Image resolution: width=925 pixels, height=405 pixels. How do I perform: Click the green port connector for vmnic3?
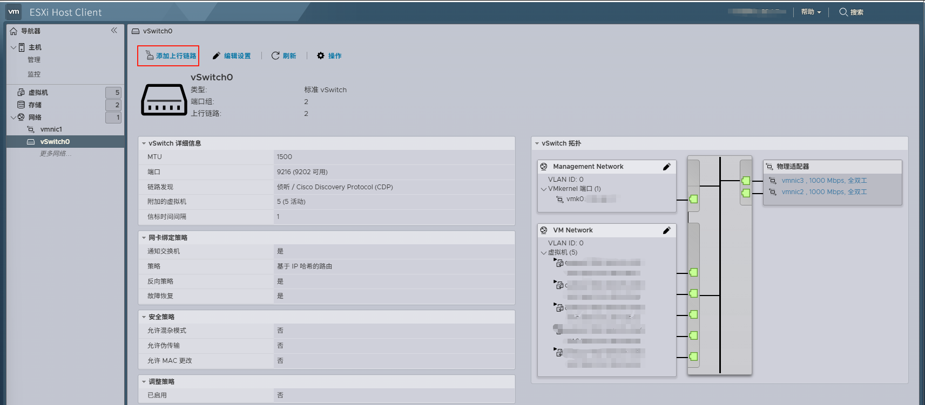pos(746,181)
